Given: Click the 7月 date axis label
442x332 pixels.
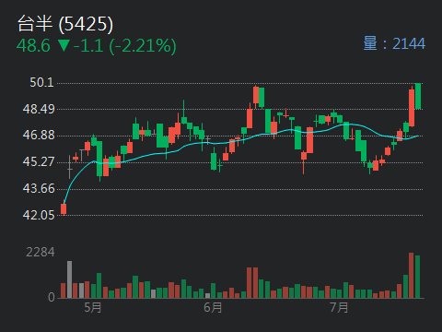Looking at the screenshot, I should point(339,307).
